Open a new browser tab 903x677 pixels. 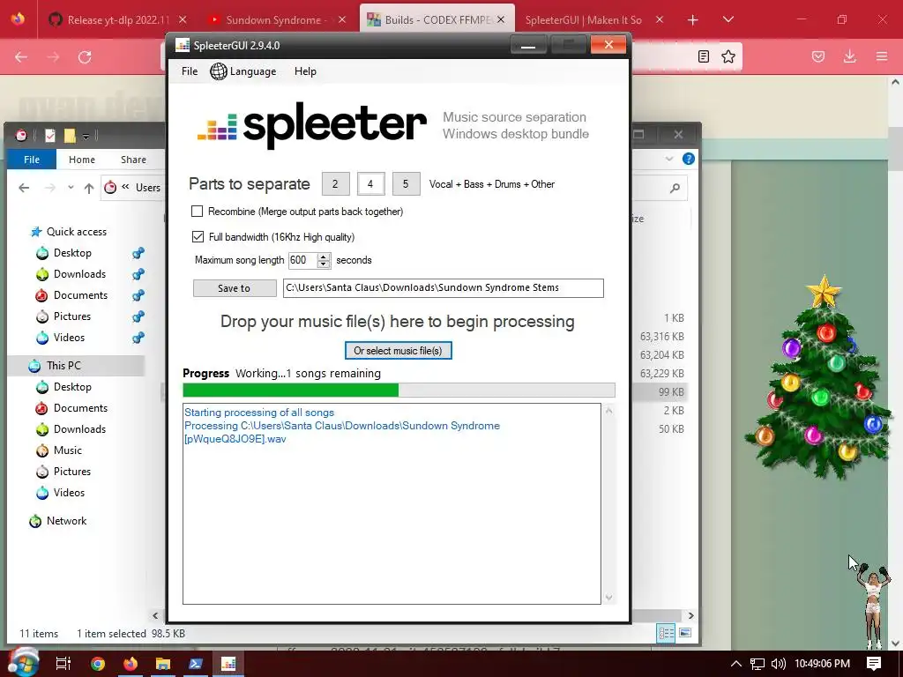point(693,20)
